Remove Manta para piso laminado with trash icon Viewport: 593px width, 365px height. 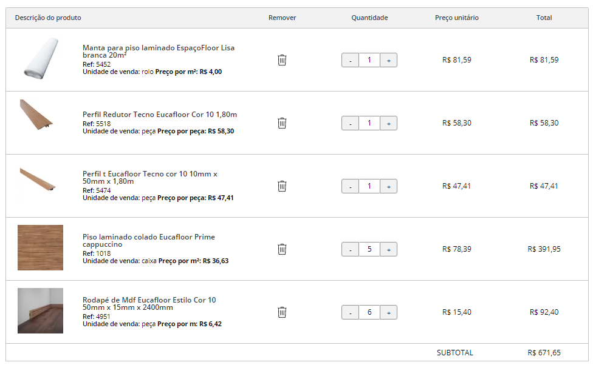tap(282, 60)
